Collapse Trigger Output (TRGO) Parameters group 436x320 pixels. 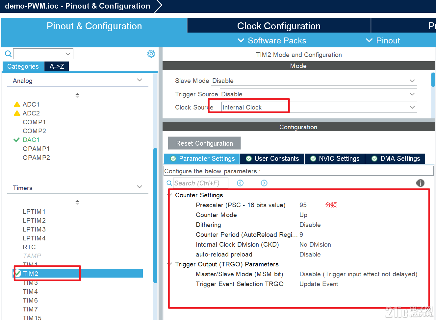[x=169, y=264]
